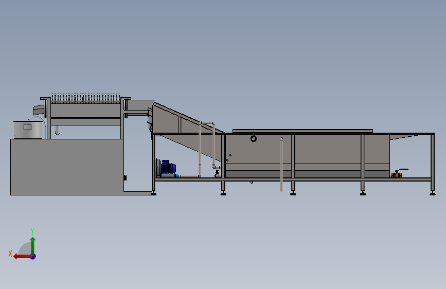Click the square window on the round bucket
This screenshot has width=446, height=289.
pyautogui.click(x=27, y=127)
